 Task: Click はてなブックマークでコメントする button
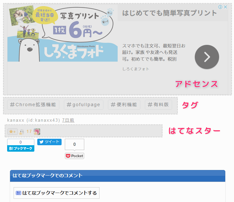tap(57, 193)
